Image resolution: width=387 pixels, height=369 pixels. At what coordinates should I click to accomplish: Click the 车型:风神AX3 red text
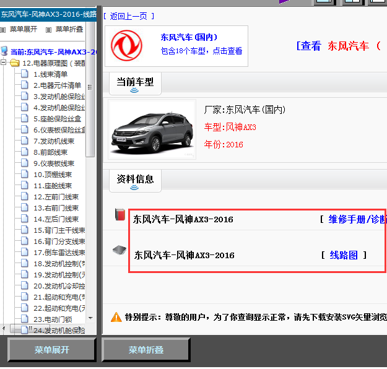[x=230, y=127]
